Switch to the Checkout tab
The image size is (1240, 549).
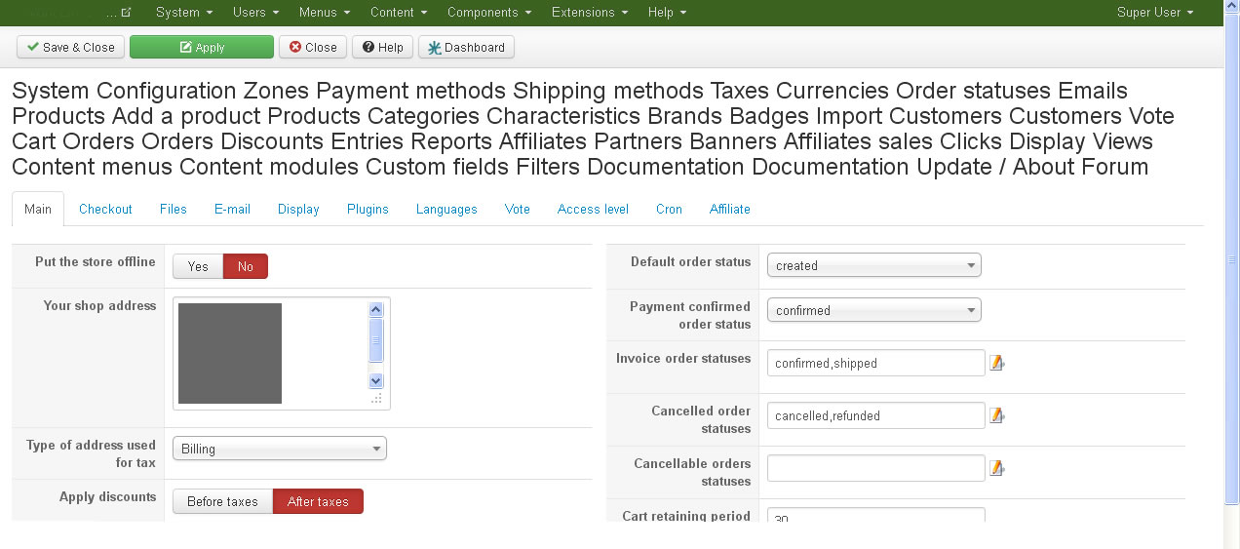105,209
